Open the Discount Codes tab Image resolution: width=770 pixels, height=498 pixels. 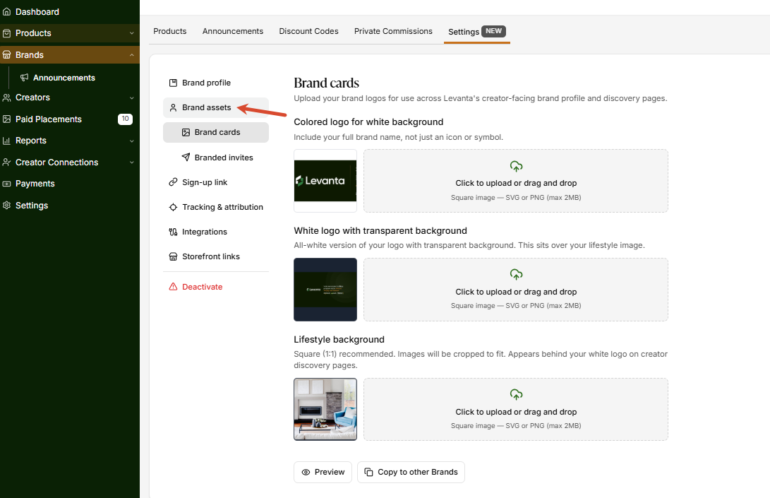click(x=309, y=31)
